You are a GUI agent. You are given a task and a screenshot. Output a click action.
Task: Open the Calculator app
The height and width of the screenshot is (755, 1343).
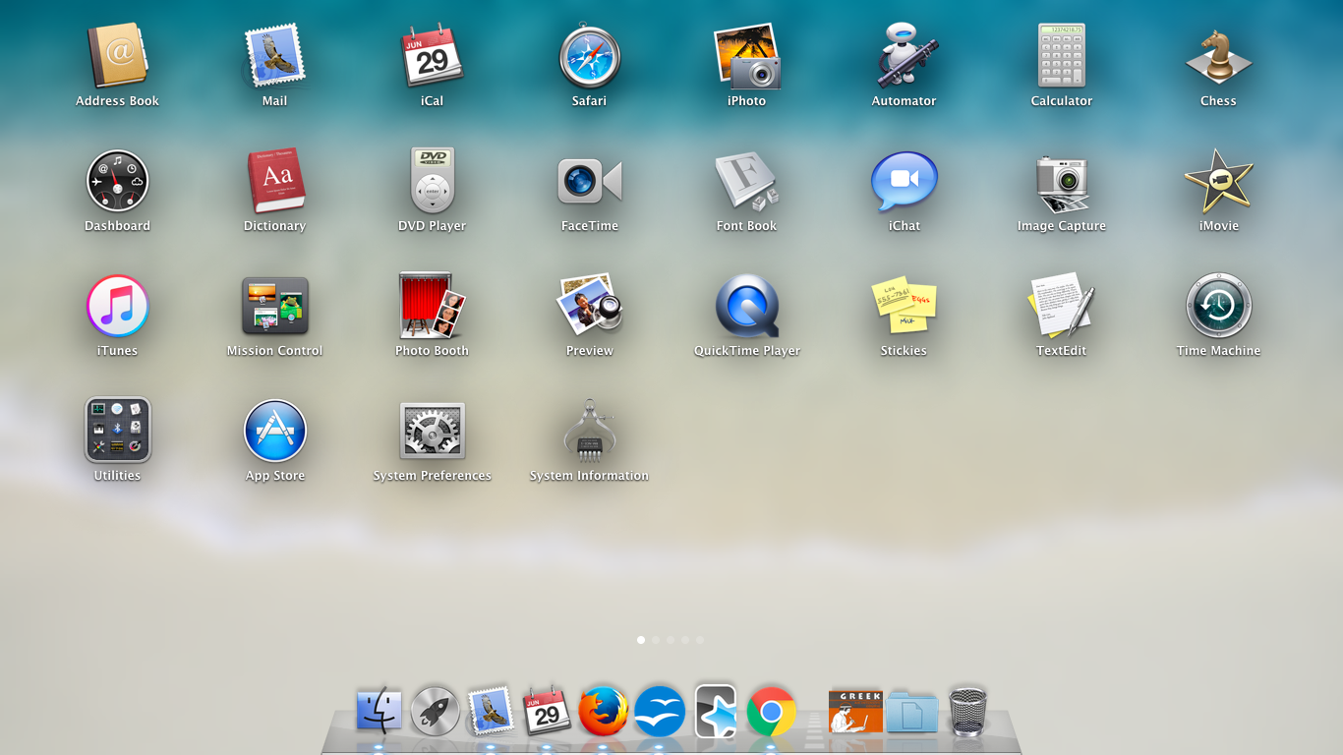pyautogui.click(x=1061, y=56)
